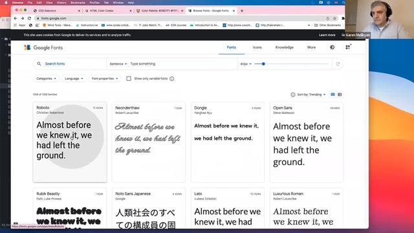This screenshot has width=414, height=233.
Task: Open the Dongle font card
Action: point(228,142)
